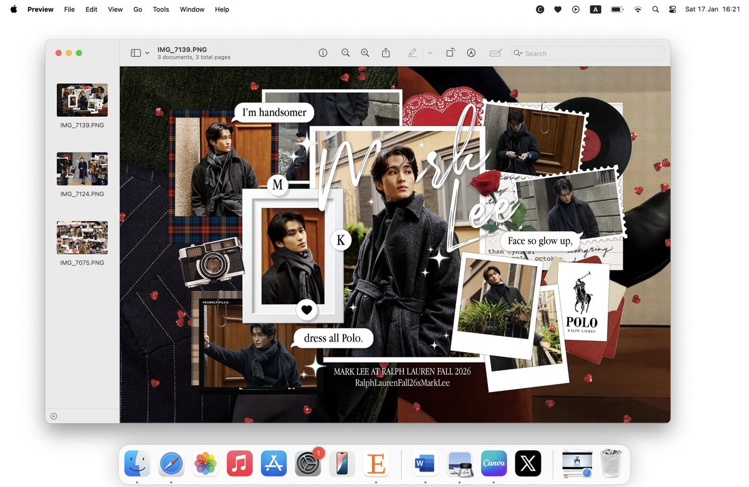Open iPhone Mirroring from the Dock
This screenshot has width=749, height=487.
[342, 463]
